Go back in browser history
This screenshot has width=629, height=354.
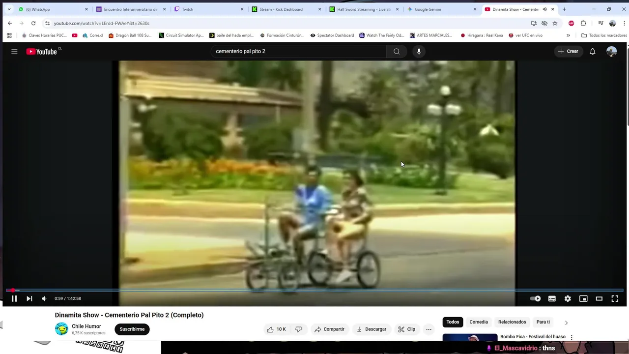pos(10,23)
